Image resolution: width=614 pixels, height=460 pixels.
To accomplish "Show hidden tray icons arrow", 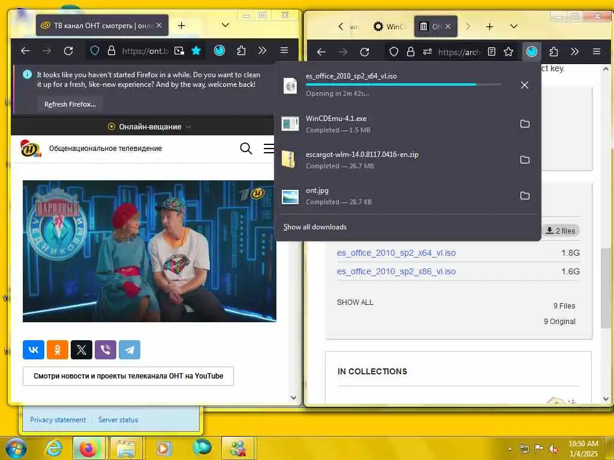I will coord(510,449).
